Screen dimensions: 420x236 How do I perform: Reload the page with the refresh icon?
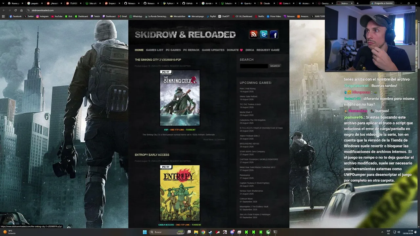[x=15, y=10]
